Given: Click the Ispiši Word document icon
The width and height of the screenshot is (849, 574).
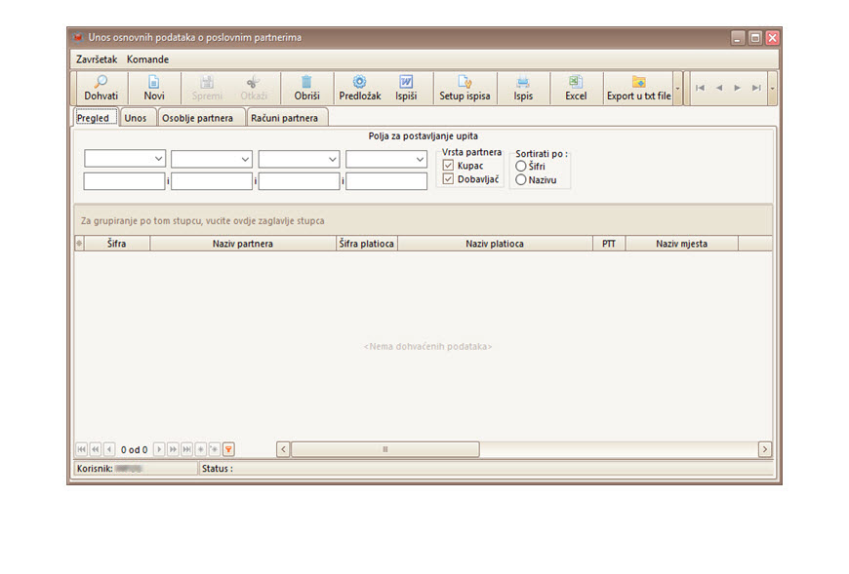Looking at the screenshot, I should tap(406, 82).
